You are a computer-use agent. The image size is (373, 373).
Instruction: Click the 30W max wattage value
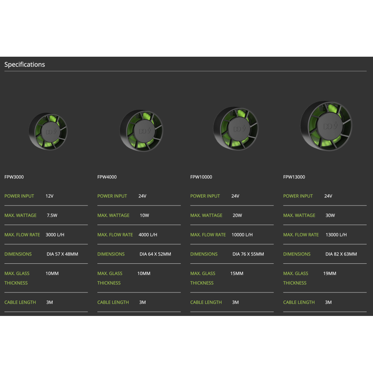(330, 215)
